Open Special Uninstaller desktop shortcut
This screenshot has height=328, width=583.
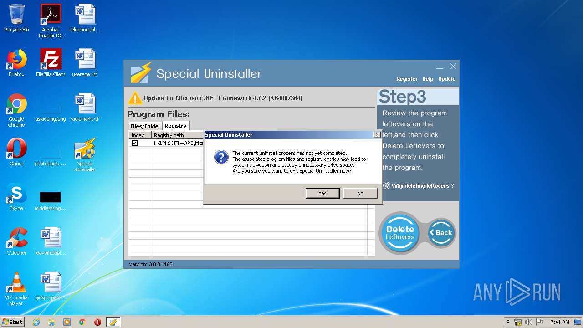coord(85,155)
